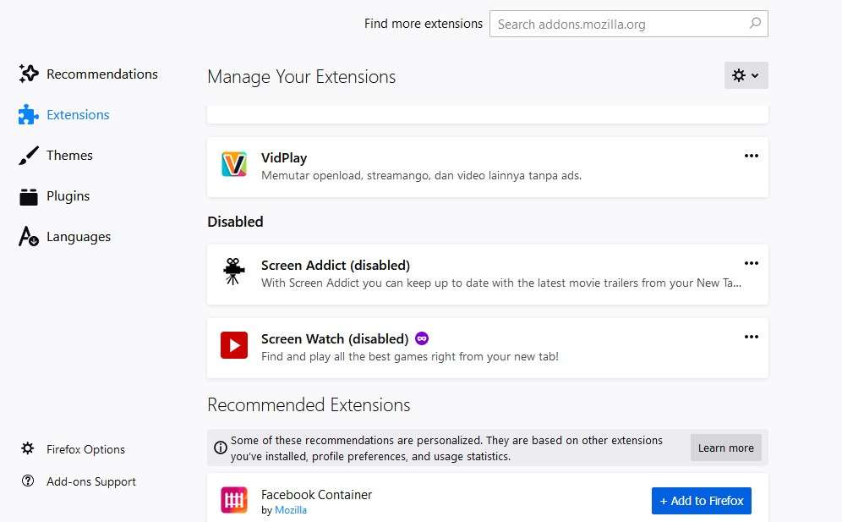Click the Themes paintbrush icon
The width and height of the screenshot is (842, 522).
[29, 156]
